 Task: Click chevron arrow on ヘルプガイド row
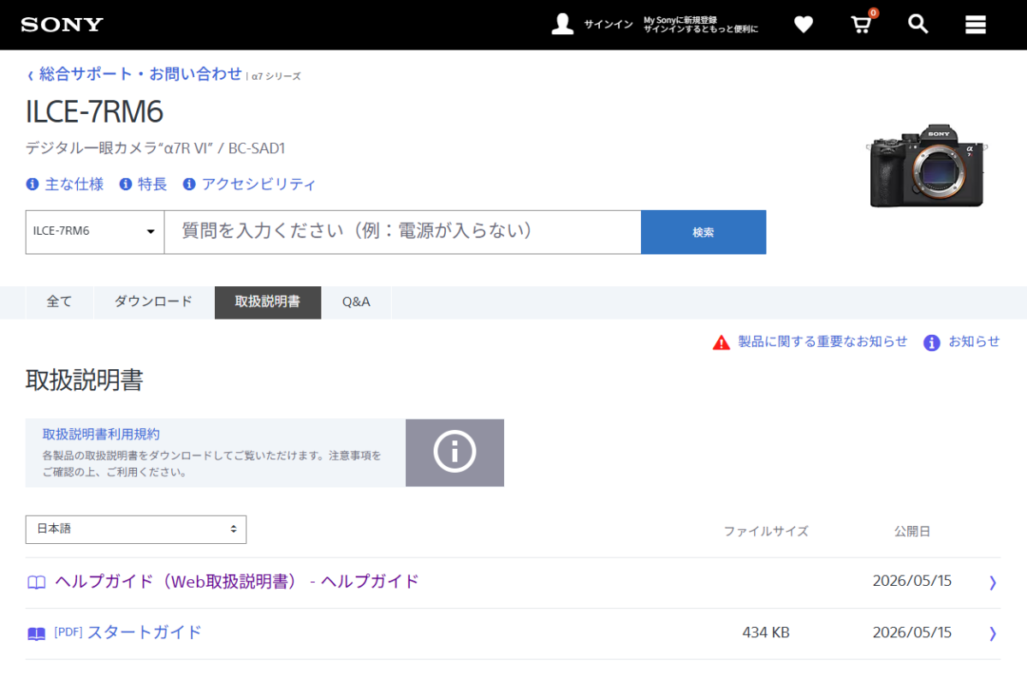[x=993, y=582]
